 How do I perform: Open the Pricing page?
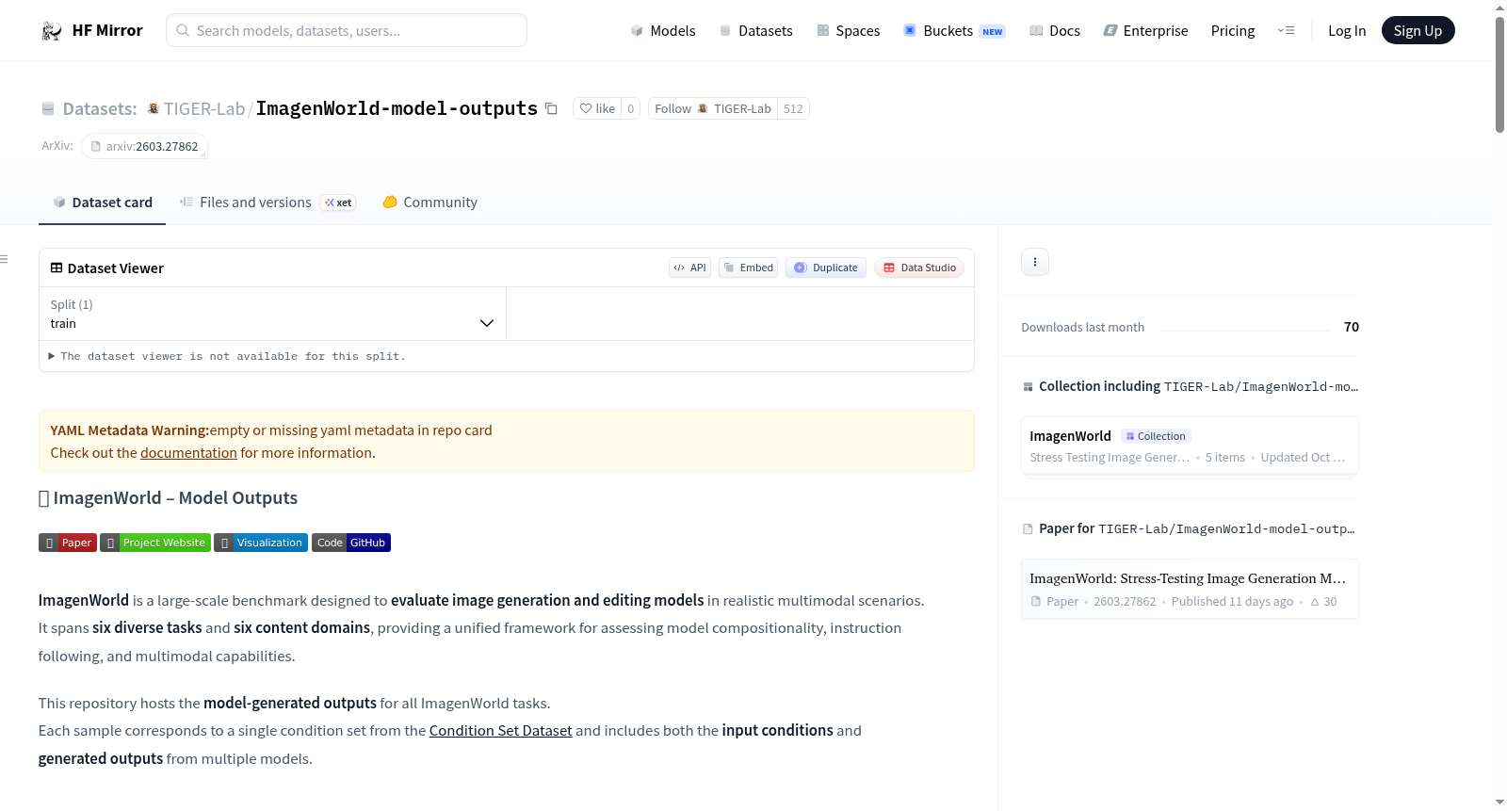tap(1233, 31)
